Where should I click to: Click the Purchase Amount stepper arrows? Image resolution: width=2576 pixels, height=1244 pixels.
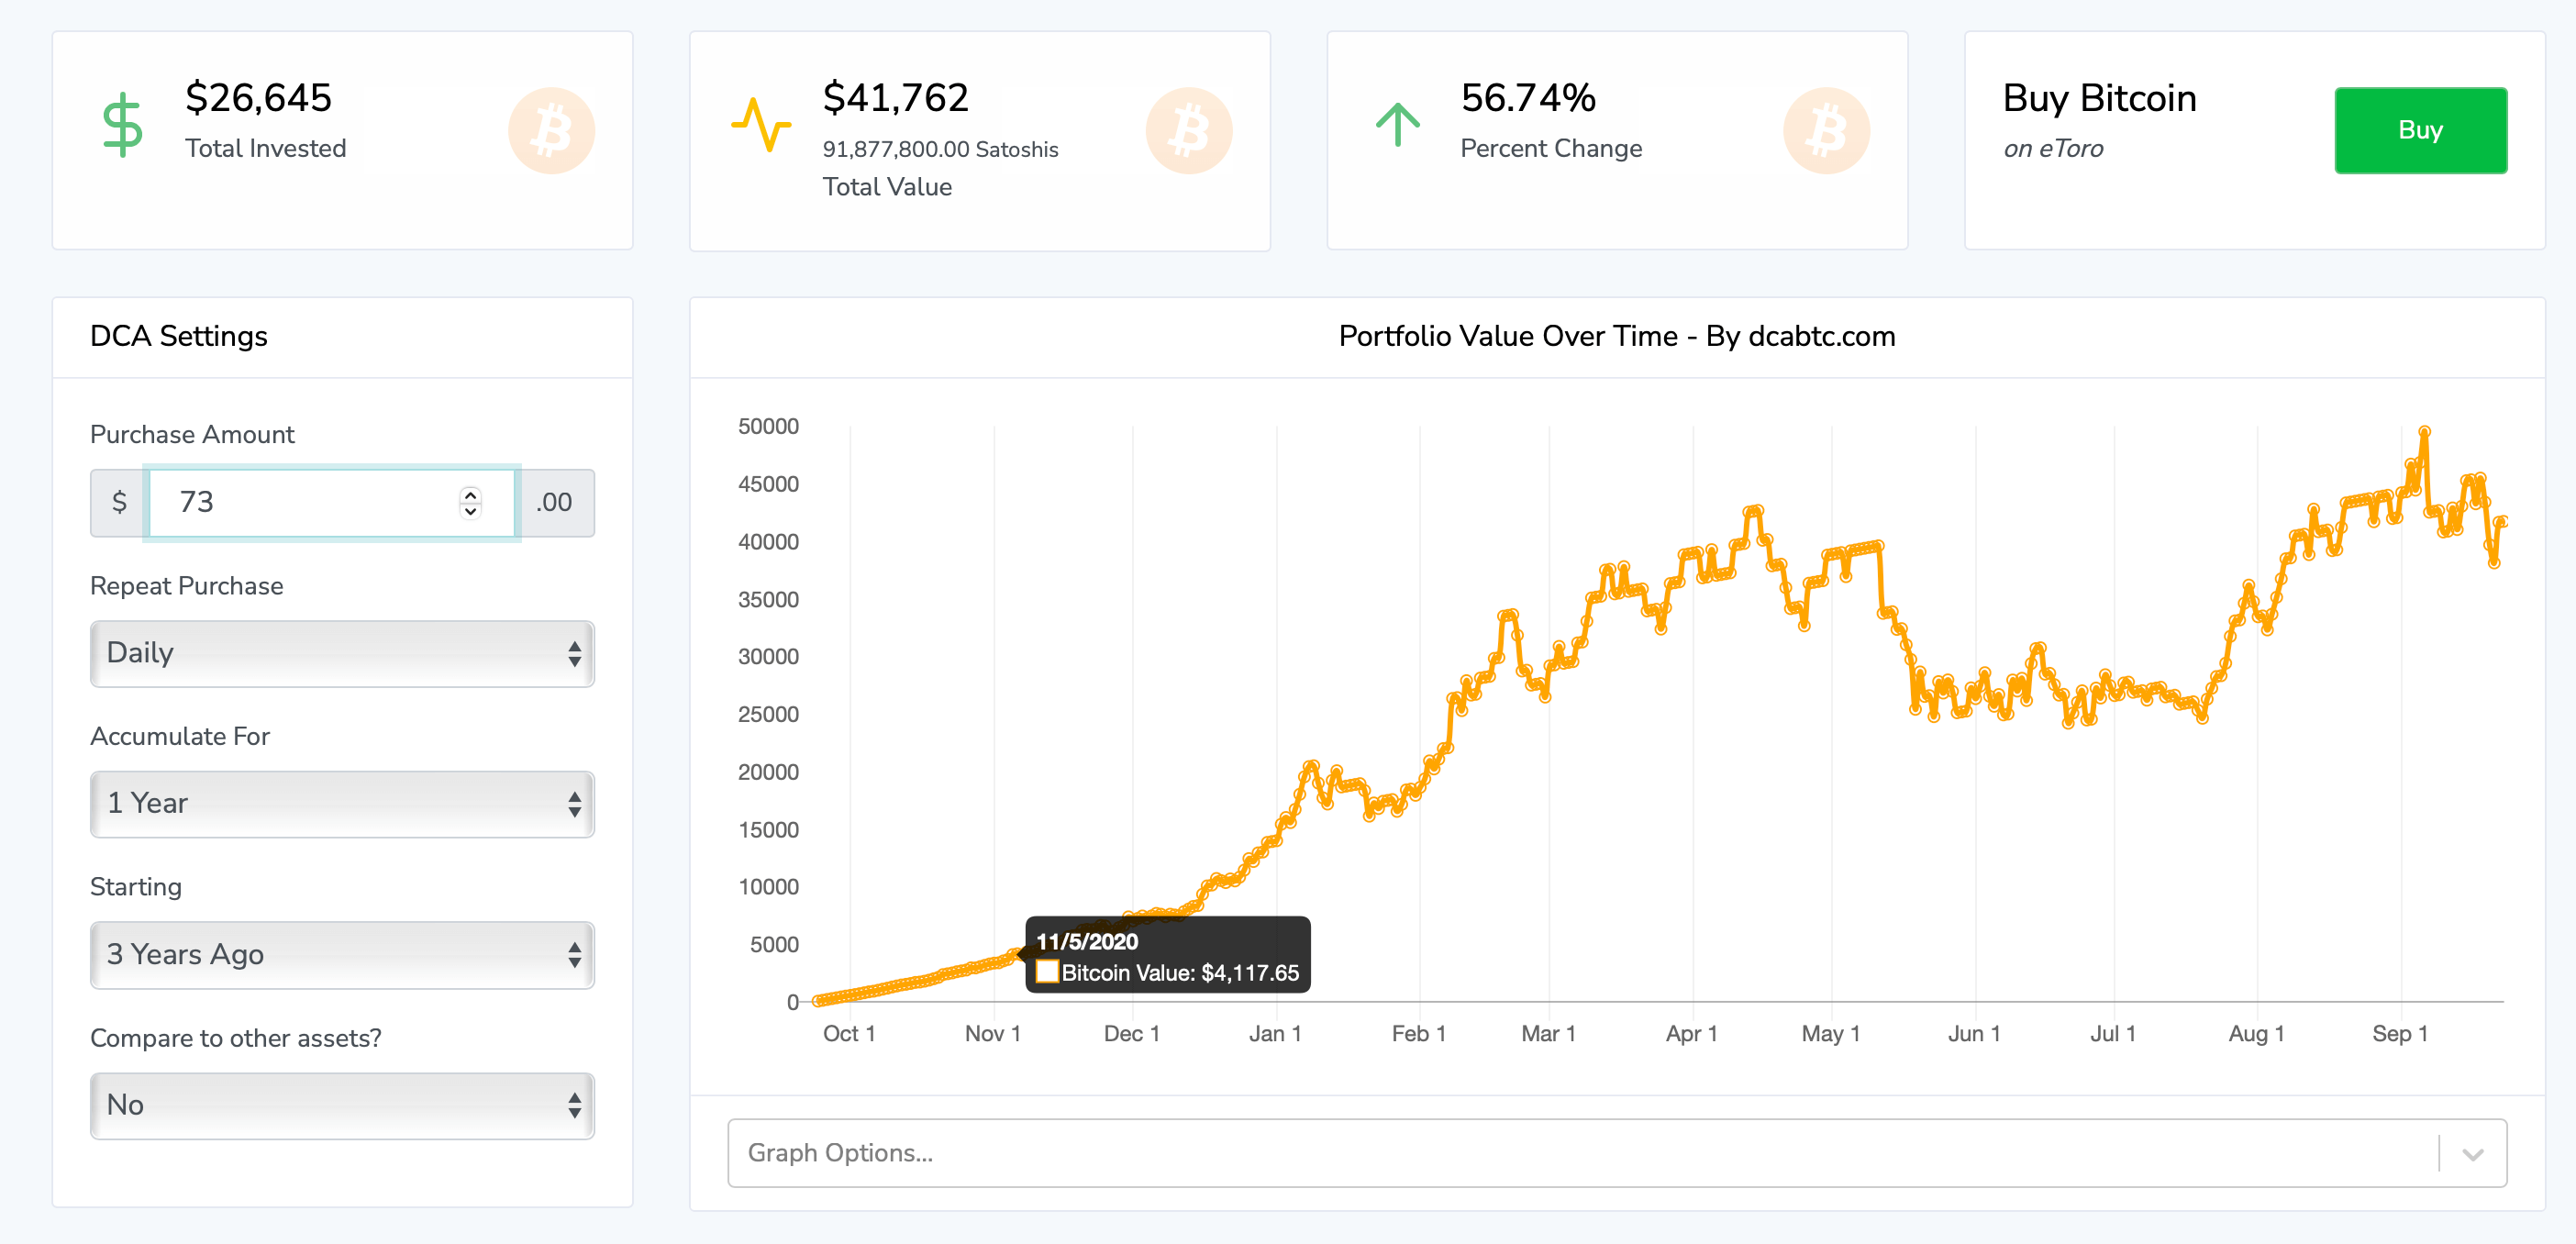[470, 502]
